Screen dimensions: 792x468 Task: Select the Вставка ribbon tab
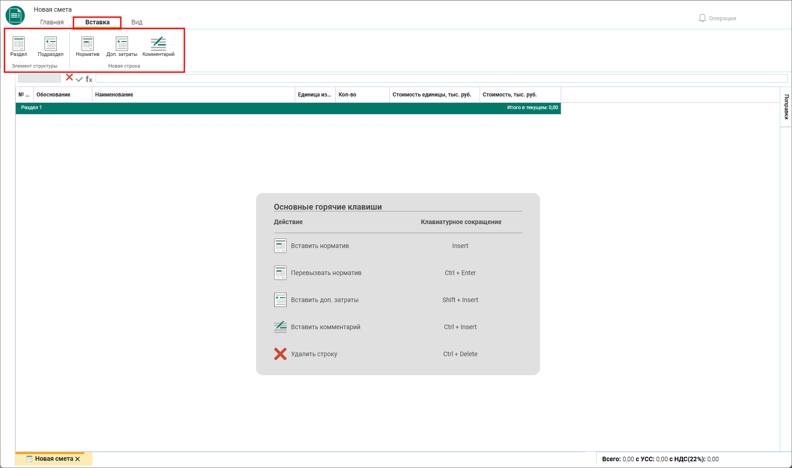click(97, 22)
